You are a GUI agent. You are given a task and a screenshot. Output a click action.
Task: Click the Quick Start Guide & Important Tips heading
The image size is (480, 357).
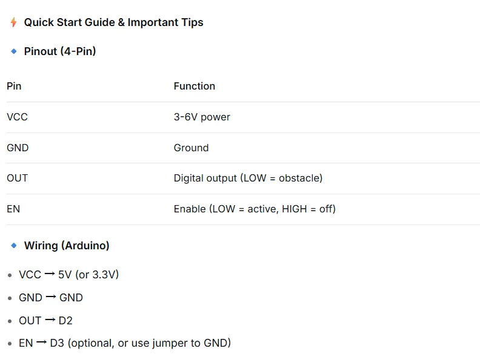[x=113, y=22]
